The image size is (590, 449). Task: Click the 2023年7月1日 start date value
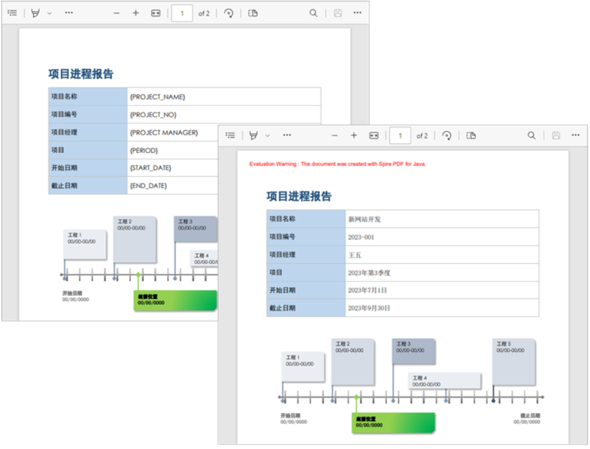(367, 290)
